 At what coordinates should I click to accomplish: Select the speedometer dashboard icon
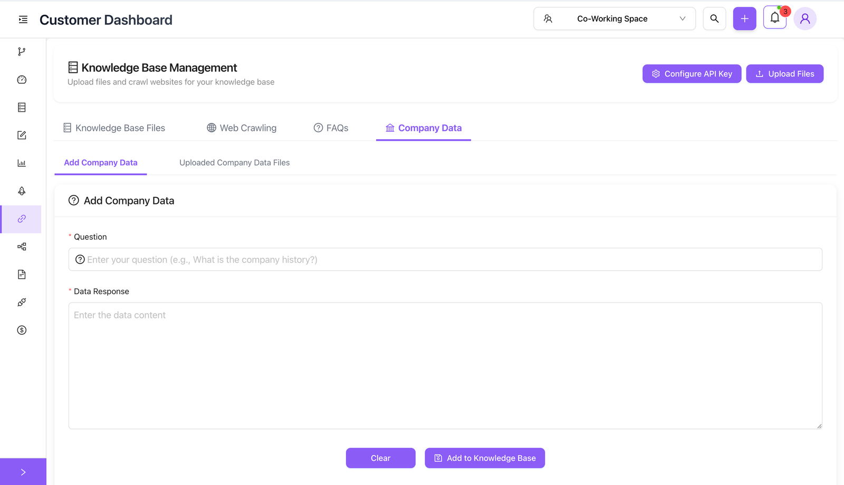(x=21, y=79)
